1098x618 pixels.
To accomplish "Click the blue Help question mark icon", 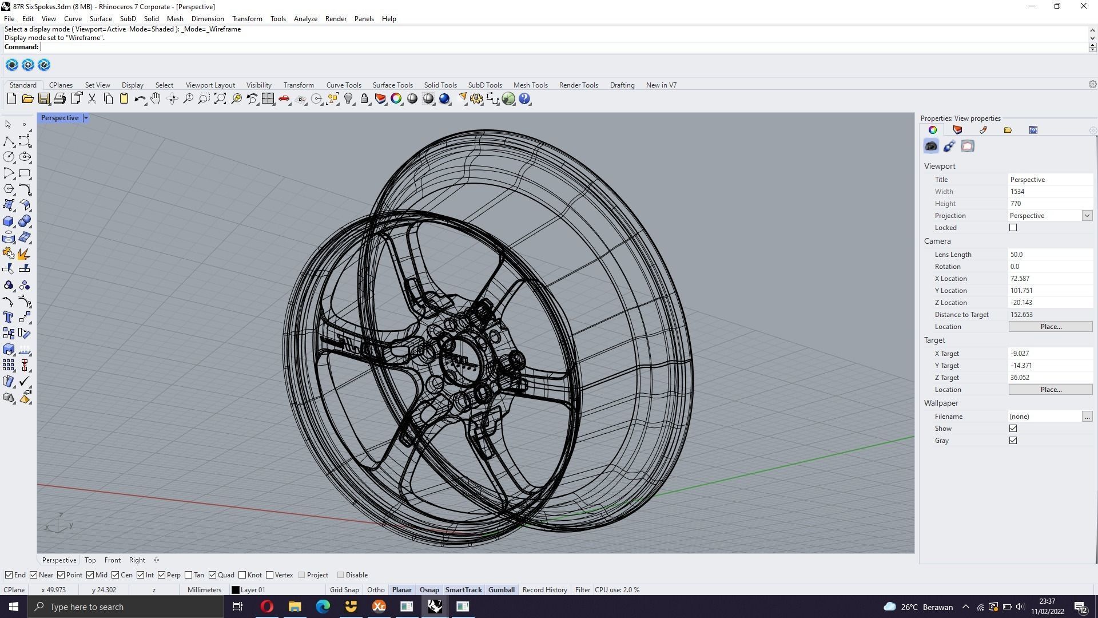I will (524, 99).
